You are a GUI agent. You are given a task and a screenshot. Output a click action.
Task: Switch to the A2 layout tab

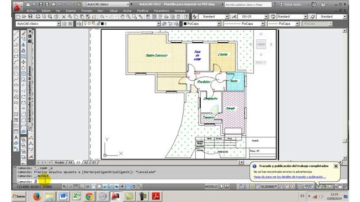(86, 162)
